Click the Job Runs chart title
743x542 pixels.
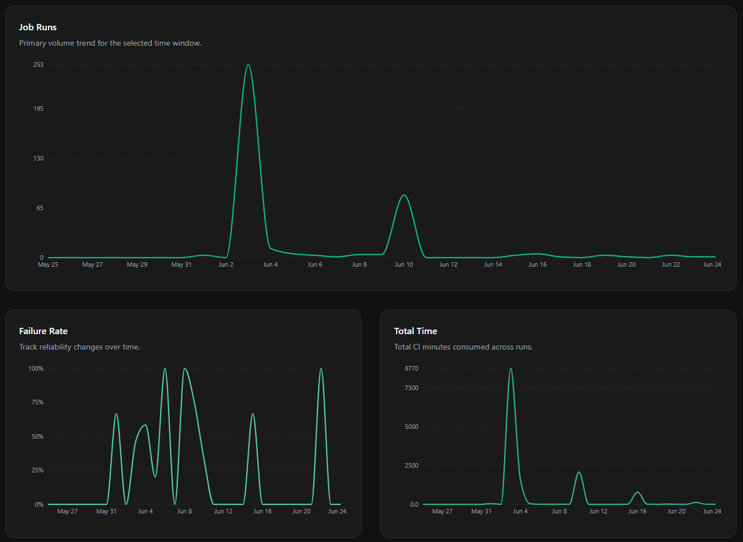click(38, 27)
